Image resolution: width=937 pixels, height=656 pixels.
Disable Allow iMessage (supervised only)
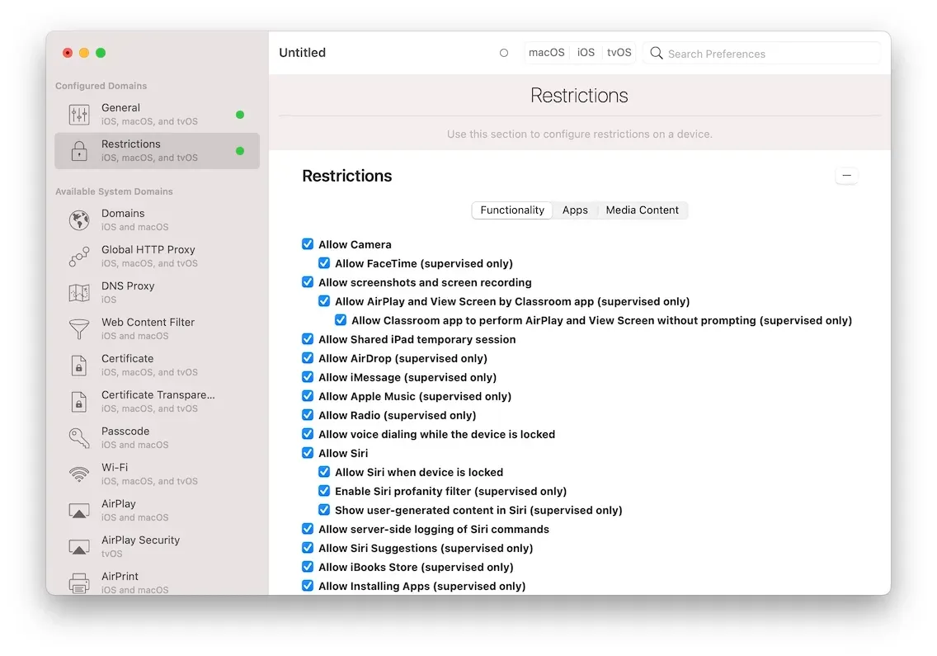308,377
